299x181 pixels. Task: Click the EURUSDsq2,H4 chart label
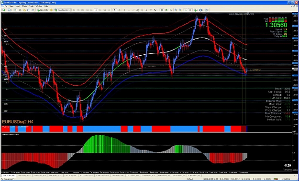[x=18, y=122]
